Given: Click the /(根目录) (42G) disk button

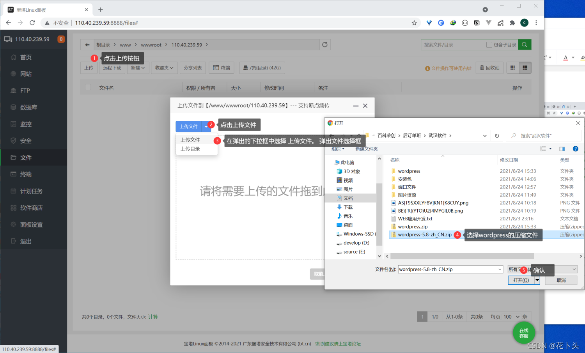Looking at the screenshot, I should [x=262, y=68].
